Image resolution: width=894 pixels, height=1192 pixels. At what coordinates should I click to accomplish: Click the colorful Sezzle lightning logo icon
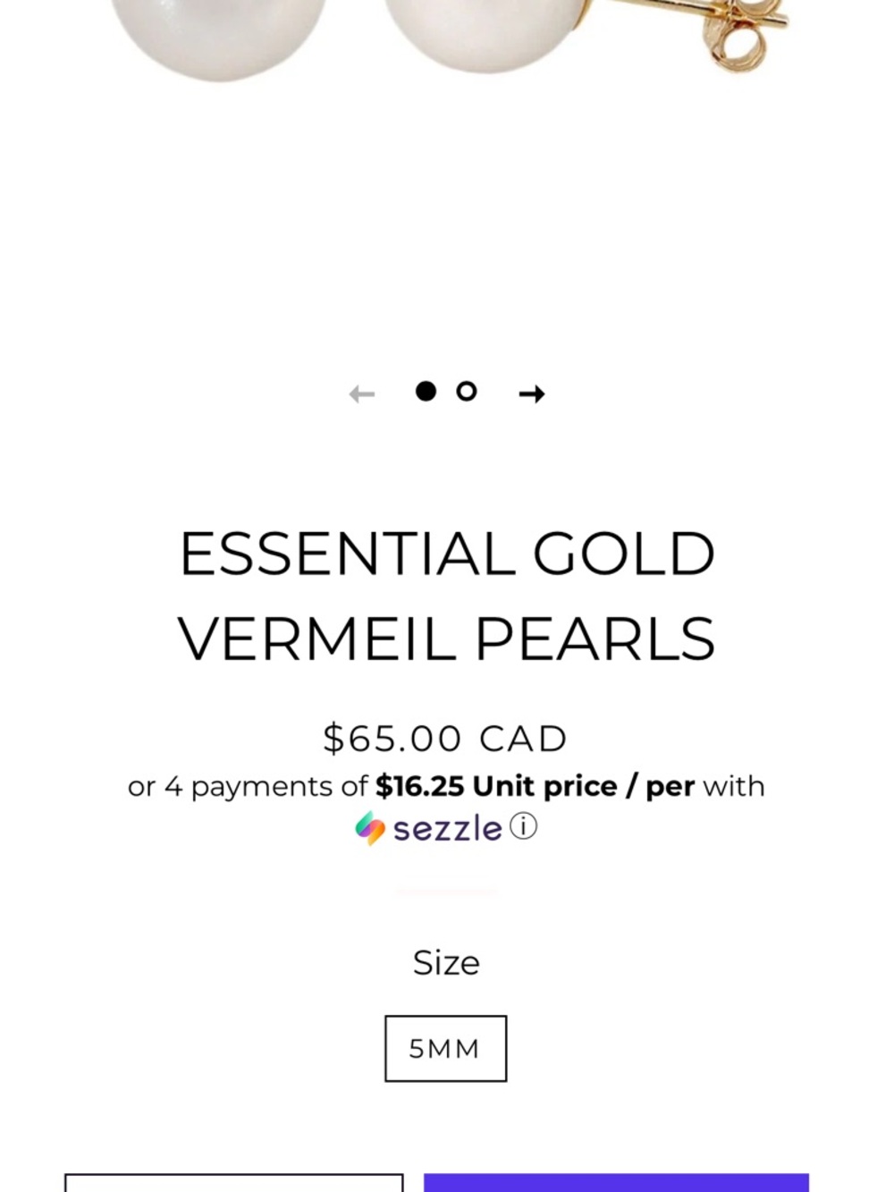[370, 829]
